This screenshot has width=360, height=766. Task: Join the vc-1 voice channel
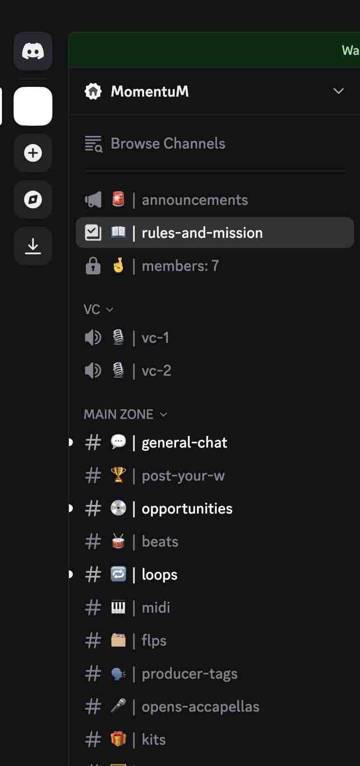155,338
